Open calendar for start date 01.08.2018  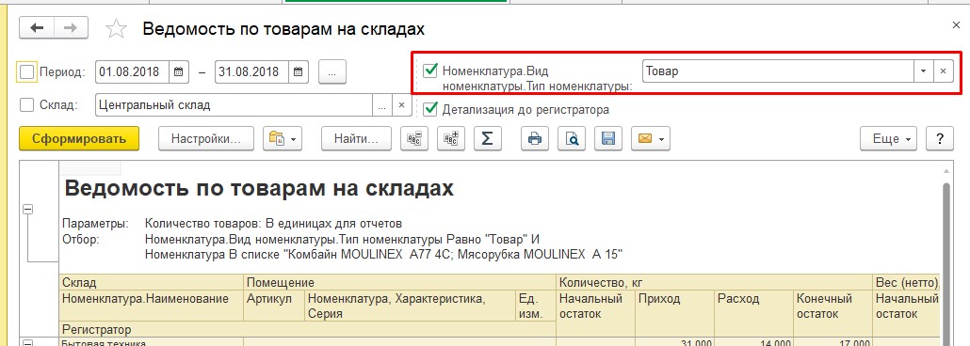click(x=178, y=71)
